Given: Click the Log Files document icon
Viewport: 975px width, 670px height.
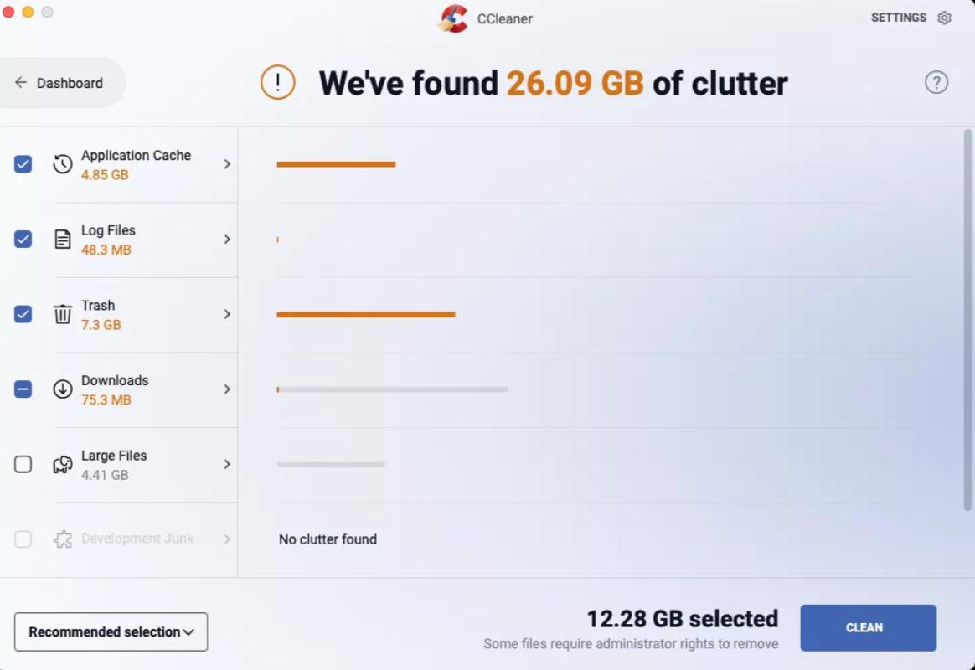Looking at the screenshot, I should [x=63, y=239].
